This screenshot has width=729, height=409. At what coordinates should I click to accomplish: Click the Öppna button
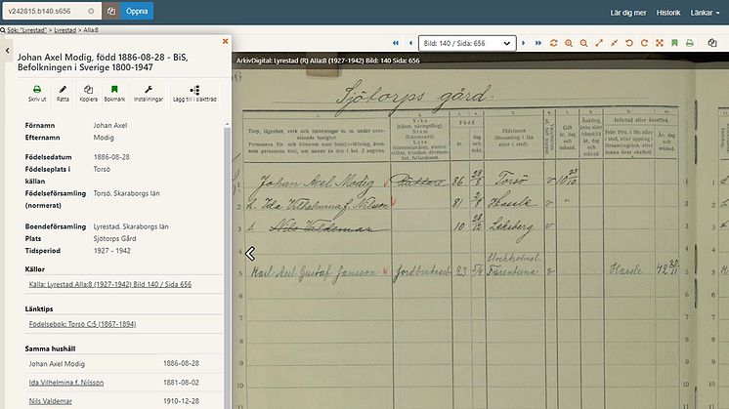[137, 11]
